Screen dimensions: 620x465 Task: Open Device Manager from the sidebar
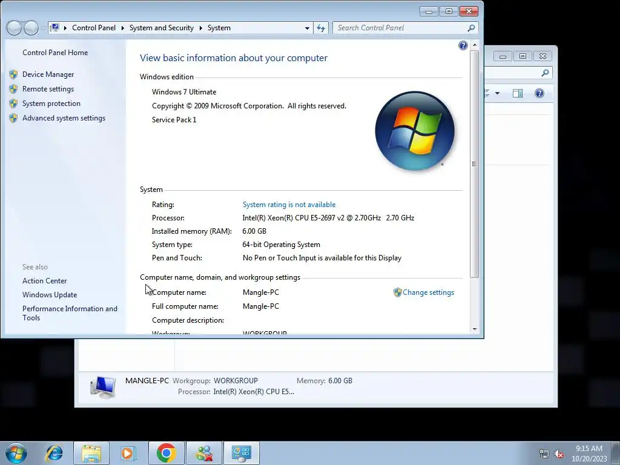tap(48, 74)
